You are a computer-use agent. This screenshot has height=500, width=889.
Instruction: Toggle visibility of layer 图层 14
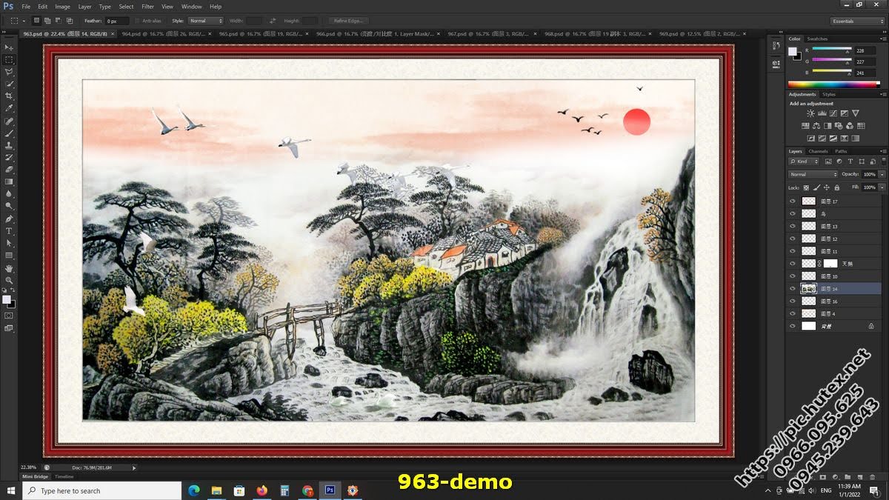pyautogui.click(x=793, y=289)
